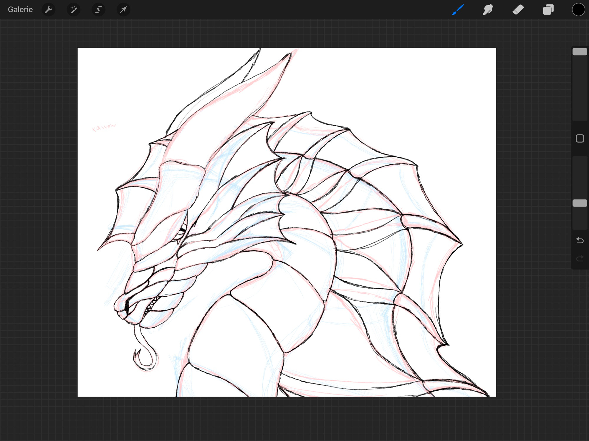This screenshot has height=441, width=589.
Task: Open the Actions wrench menu
Action: tap(49, 10)
